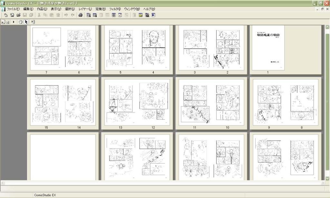Select the page 8 thumbnail

[302, 102]
